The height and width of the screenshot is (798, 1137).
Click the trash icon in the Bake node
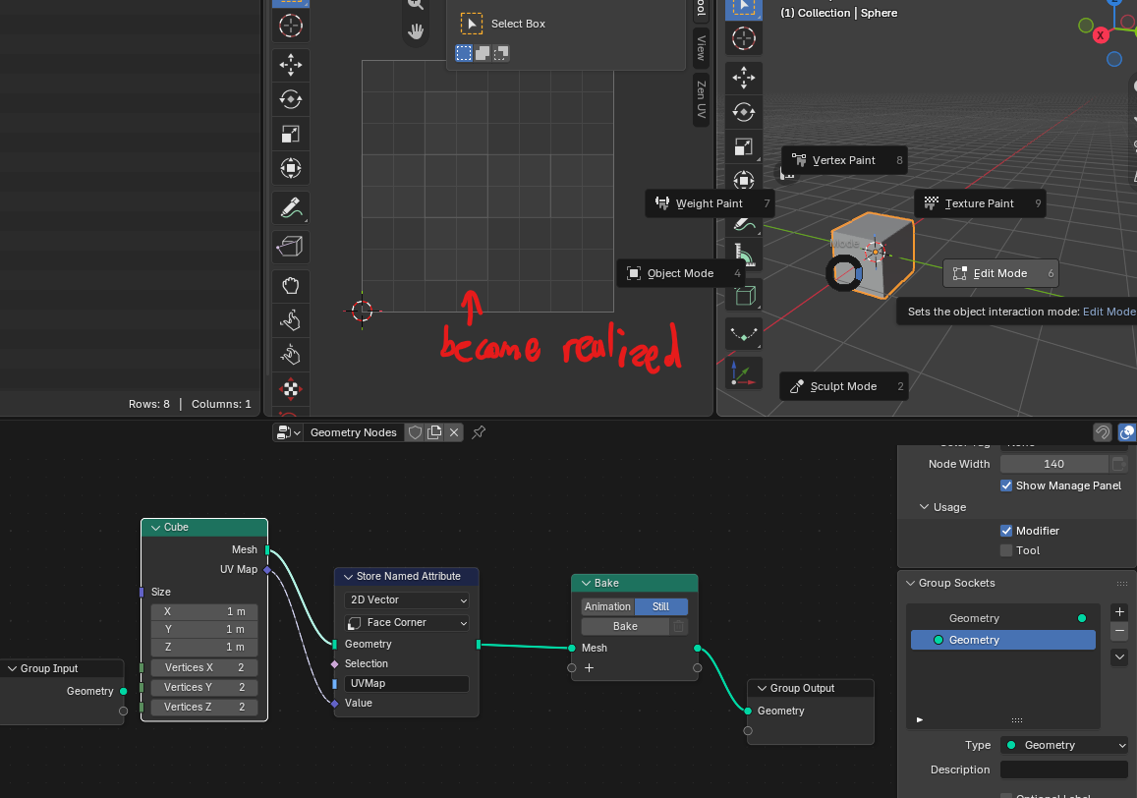tap(678, 626)
